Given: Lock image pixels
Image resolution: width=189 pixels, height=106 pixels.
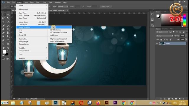Looking at the screenshot, I should point(164,39).
